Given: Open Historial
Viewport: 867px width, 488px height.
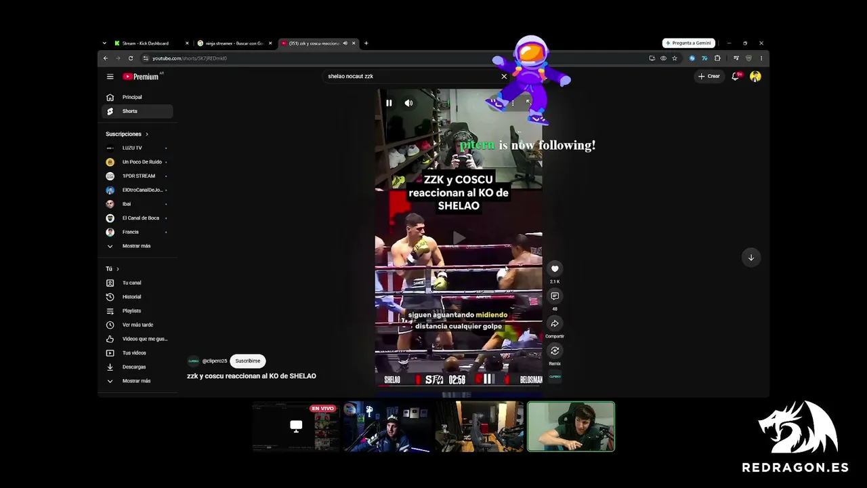Looking at the screenshot, I should (x=138, y=297).
